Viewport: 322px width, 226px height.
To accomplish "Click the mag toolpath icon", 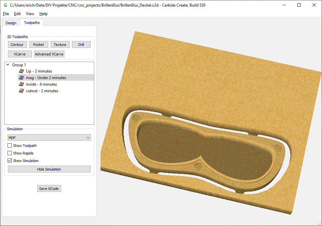I will click(21, 78).
